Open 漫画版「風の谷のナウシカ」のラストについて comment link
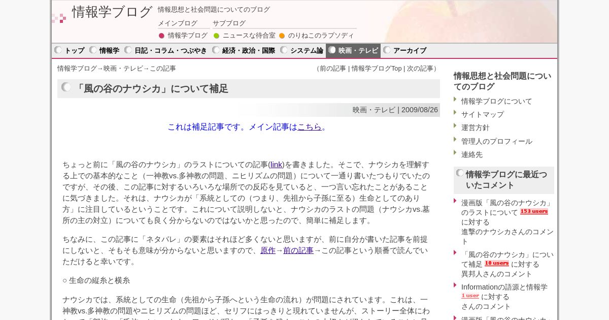Screen dimensions: 609x320 coord(506,208)
